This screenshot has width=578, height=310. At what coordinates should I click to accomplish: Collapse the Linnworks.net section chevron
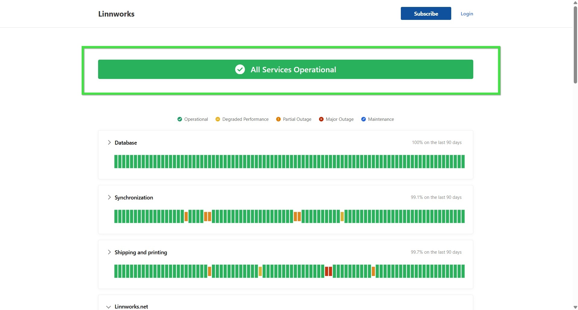(x=109, y=307)
